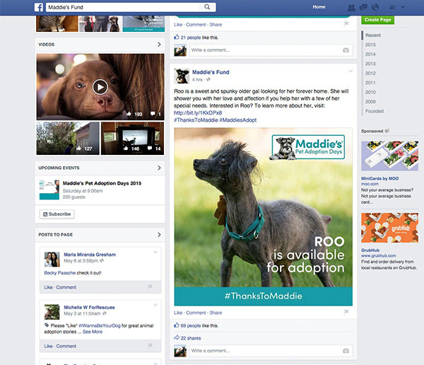Open www.grubhub.com ad link
This screenshot has width=424, height=365.
pos(378,255)
